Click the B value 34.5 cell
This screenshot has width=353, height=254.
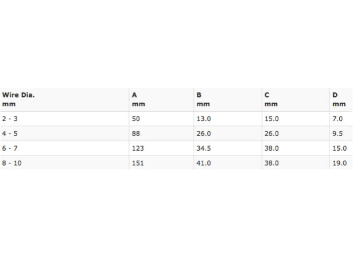(204, 148)
